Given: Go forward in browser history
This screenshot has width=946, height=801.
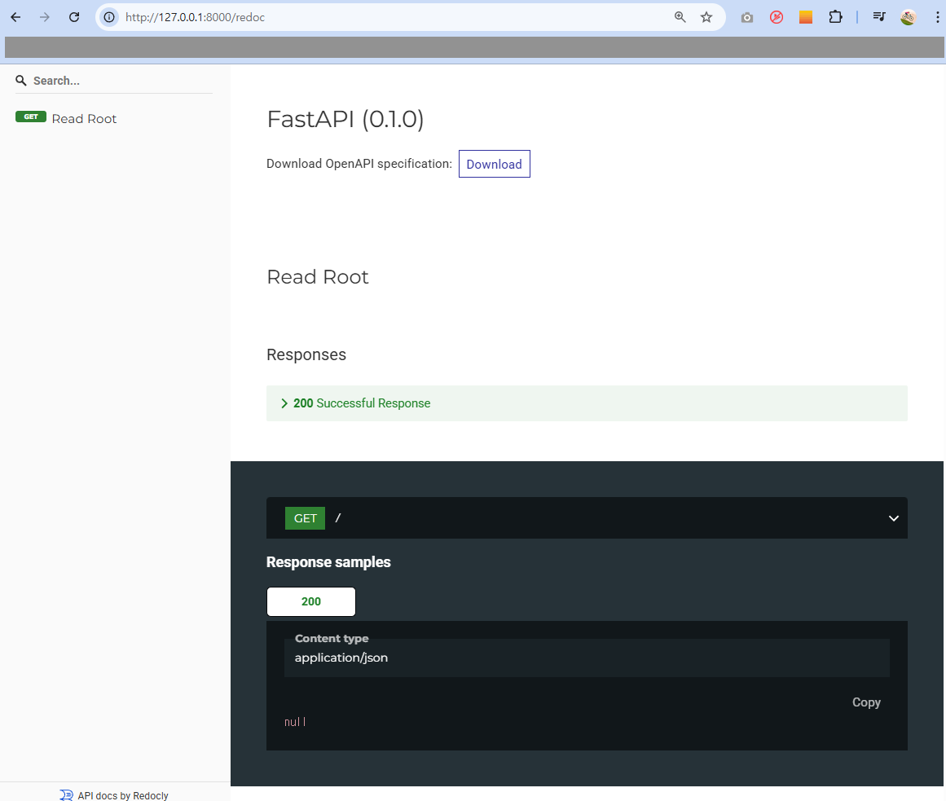Looking at the screenshot, I should pos(45,17).
